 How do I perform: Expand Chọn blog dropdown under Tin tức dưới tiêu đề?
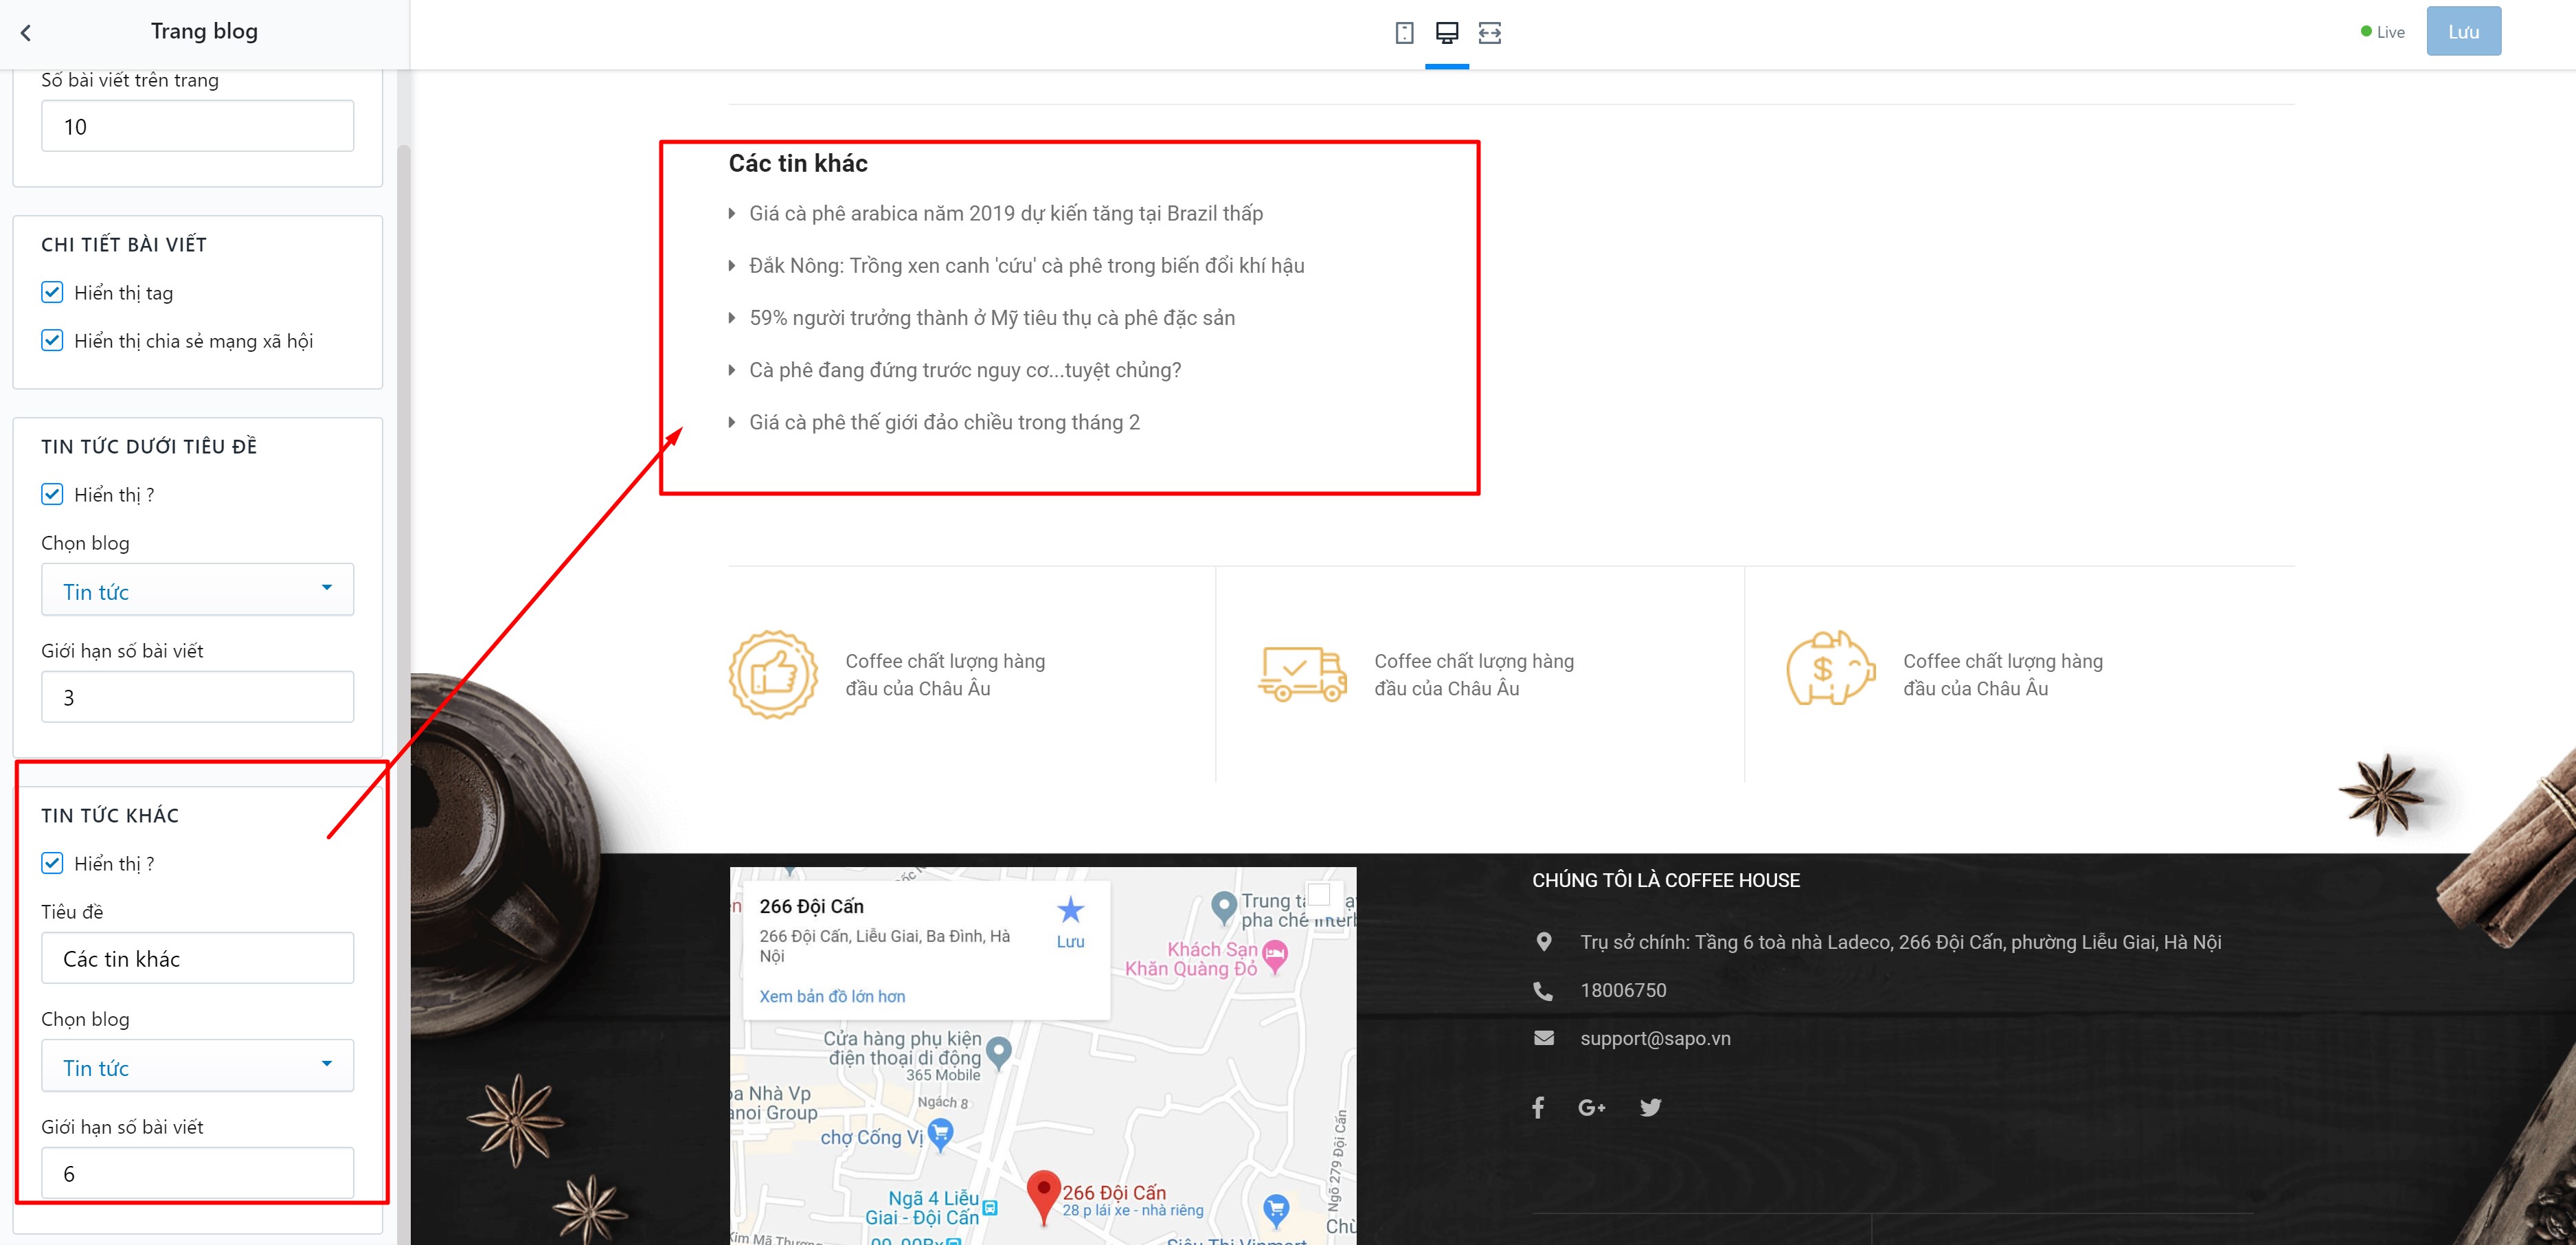coord(197,590)
